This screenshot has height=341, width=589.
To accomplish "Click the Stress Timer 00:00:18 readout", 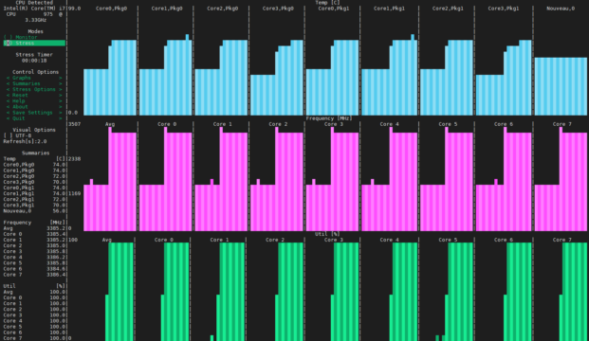I will tap(34, 61).
